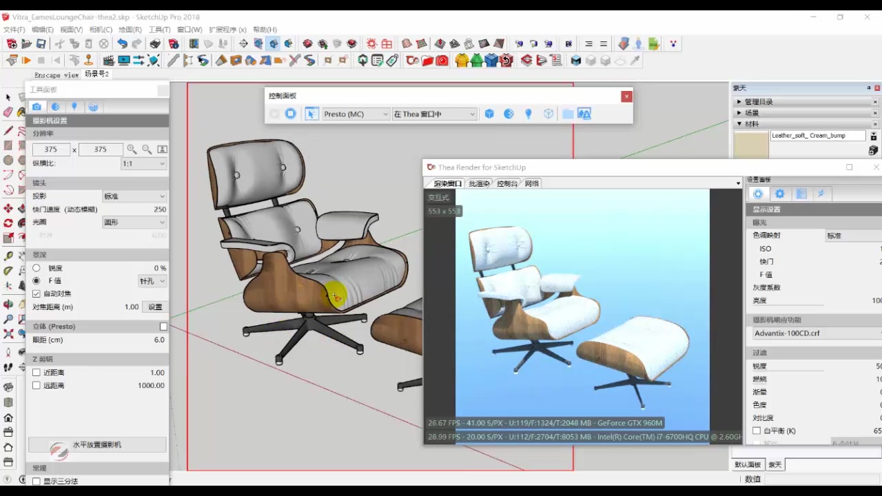Toggle the 自动对焦 checkbox
The image size is (882, 496).
pyautogui.click(x=37, y=293)
